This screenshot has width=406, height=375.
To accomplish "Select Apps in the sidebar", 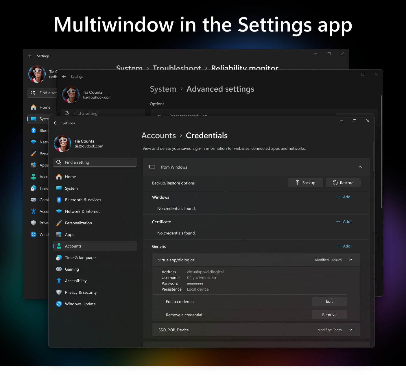I will pos(70,234).
